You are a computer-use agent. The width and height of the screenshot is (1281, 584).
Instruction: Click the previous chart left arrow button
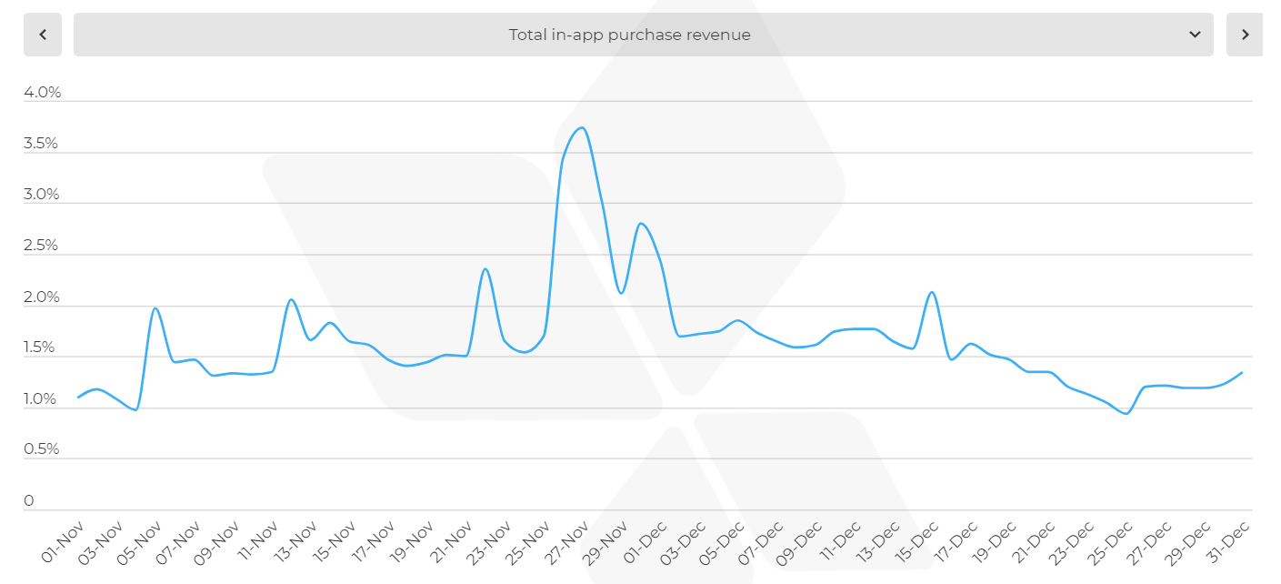click(43, 35)
